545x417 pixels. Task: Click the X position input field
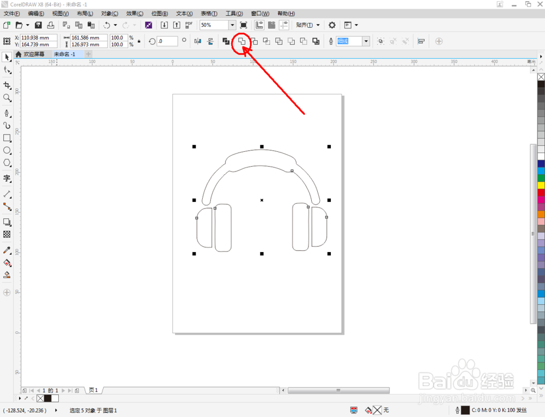coord(39,38)
